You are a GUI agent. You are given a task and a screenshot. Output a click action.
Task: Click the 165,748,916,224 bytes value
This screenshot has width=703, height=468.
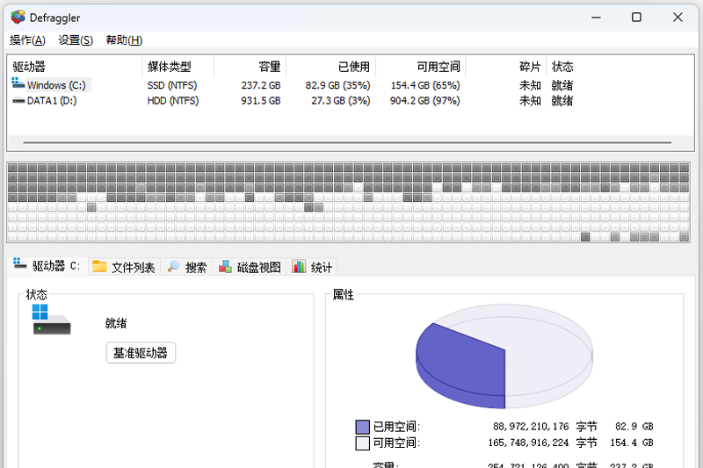click(529, 443)
